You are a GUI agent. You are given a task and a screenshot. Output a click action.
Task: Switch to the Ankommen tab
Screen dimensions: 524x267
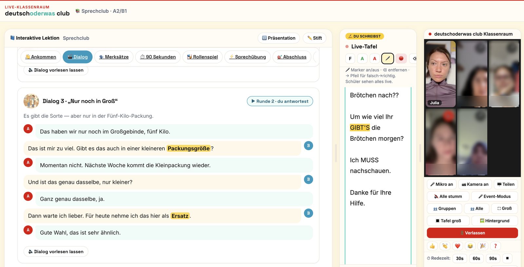(41, 57)
